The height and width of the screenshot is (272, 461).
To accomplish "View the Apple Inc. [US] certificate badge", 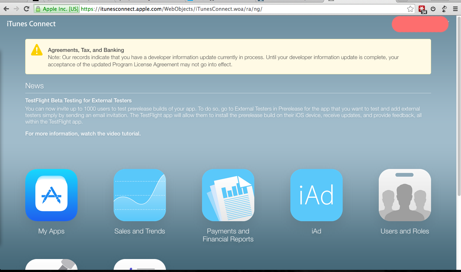I will 57,9.
